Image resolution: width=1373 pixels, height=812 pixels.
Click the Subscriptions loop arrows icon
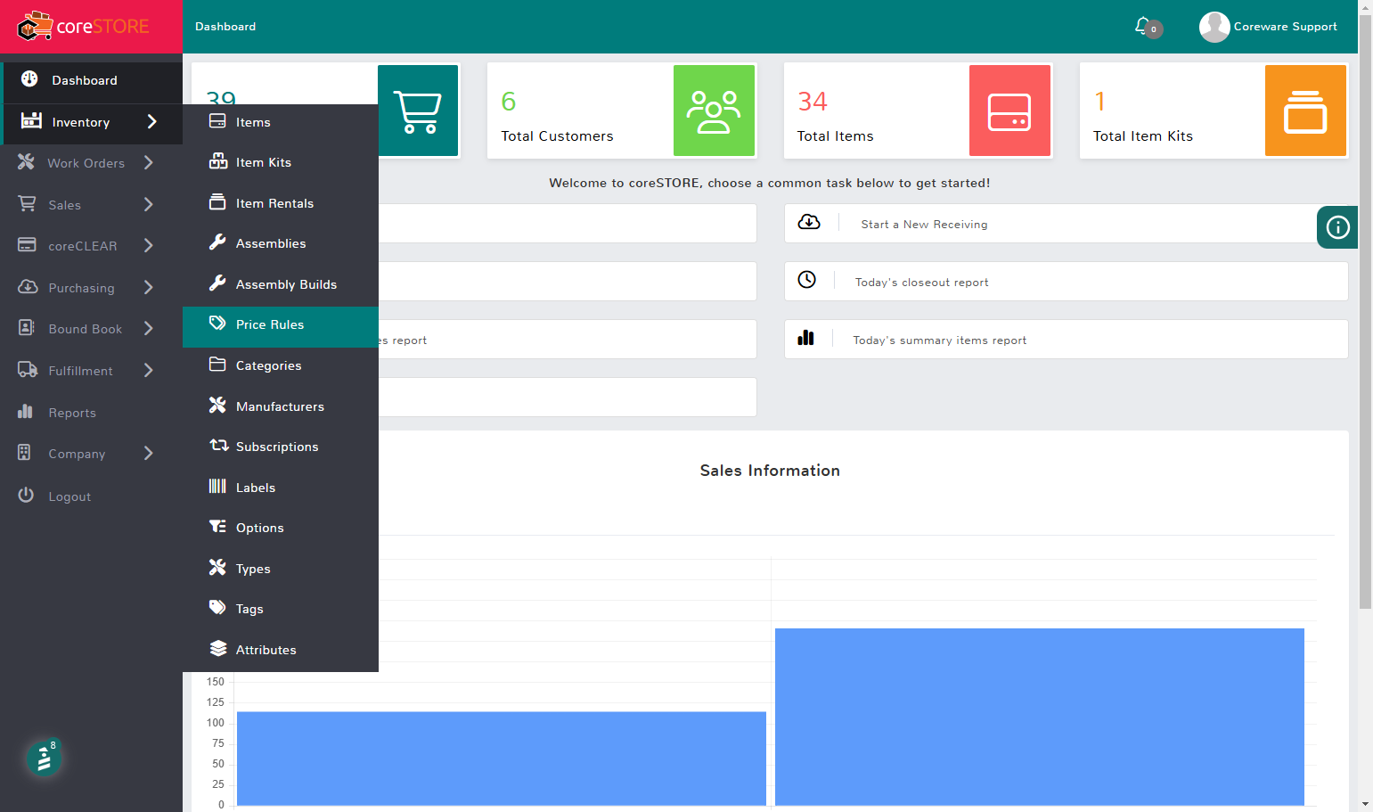219,445
